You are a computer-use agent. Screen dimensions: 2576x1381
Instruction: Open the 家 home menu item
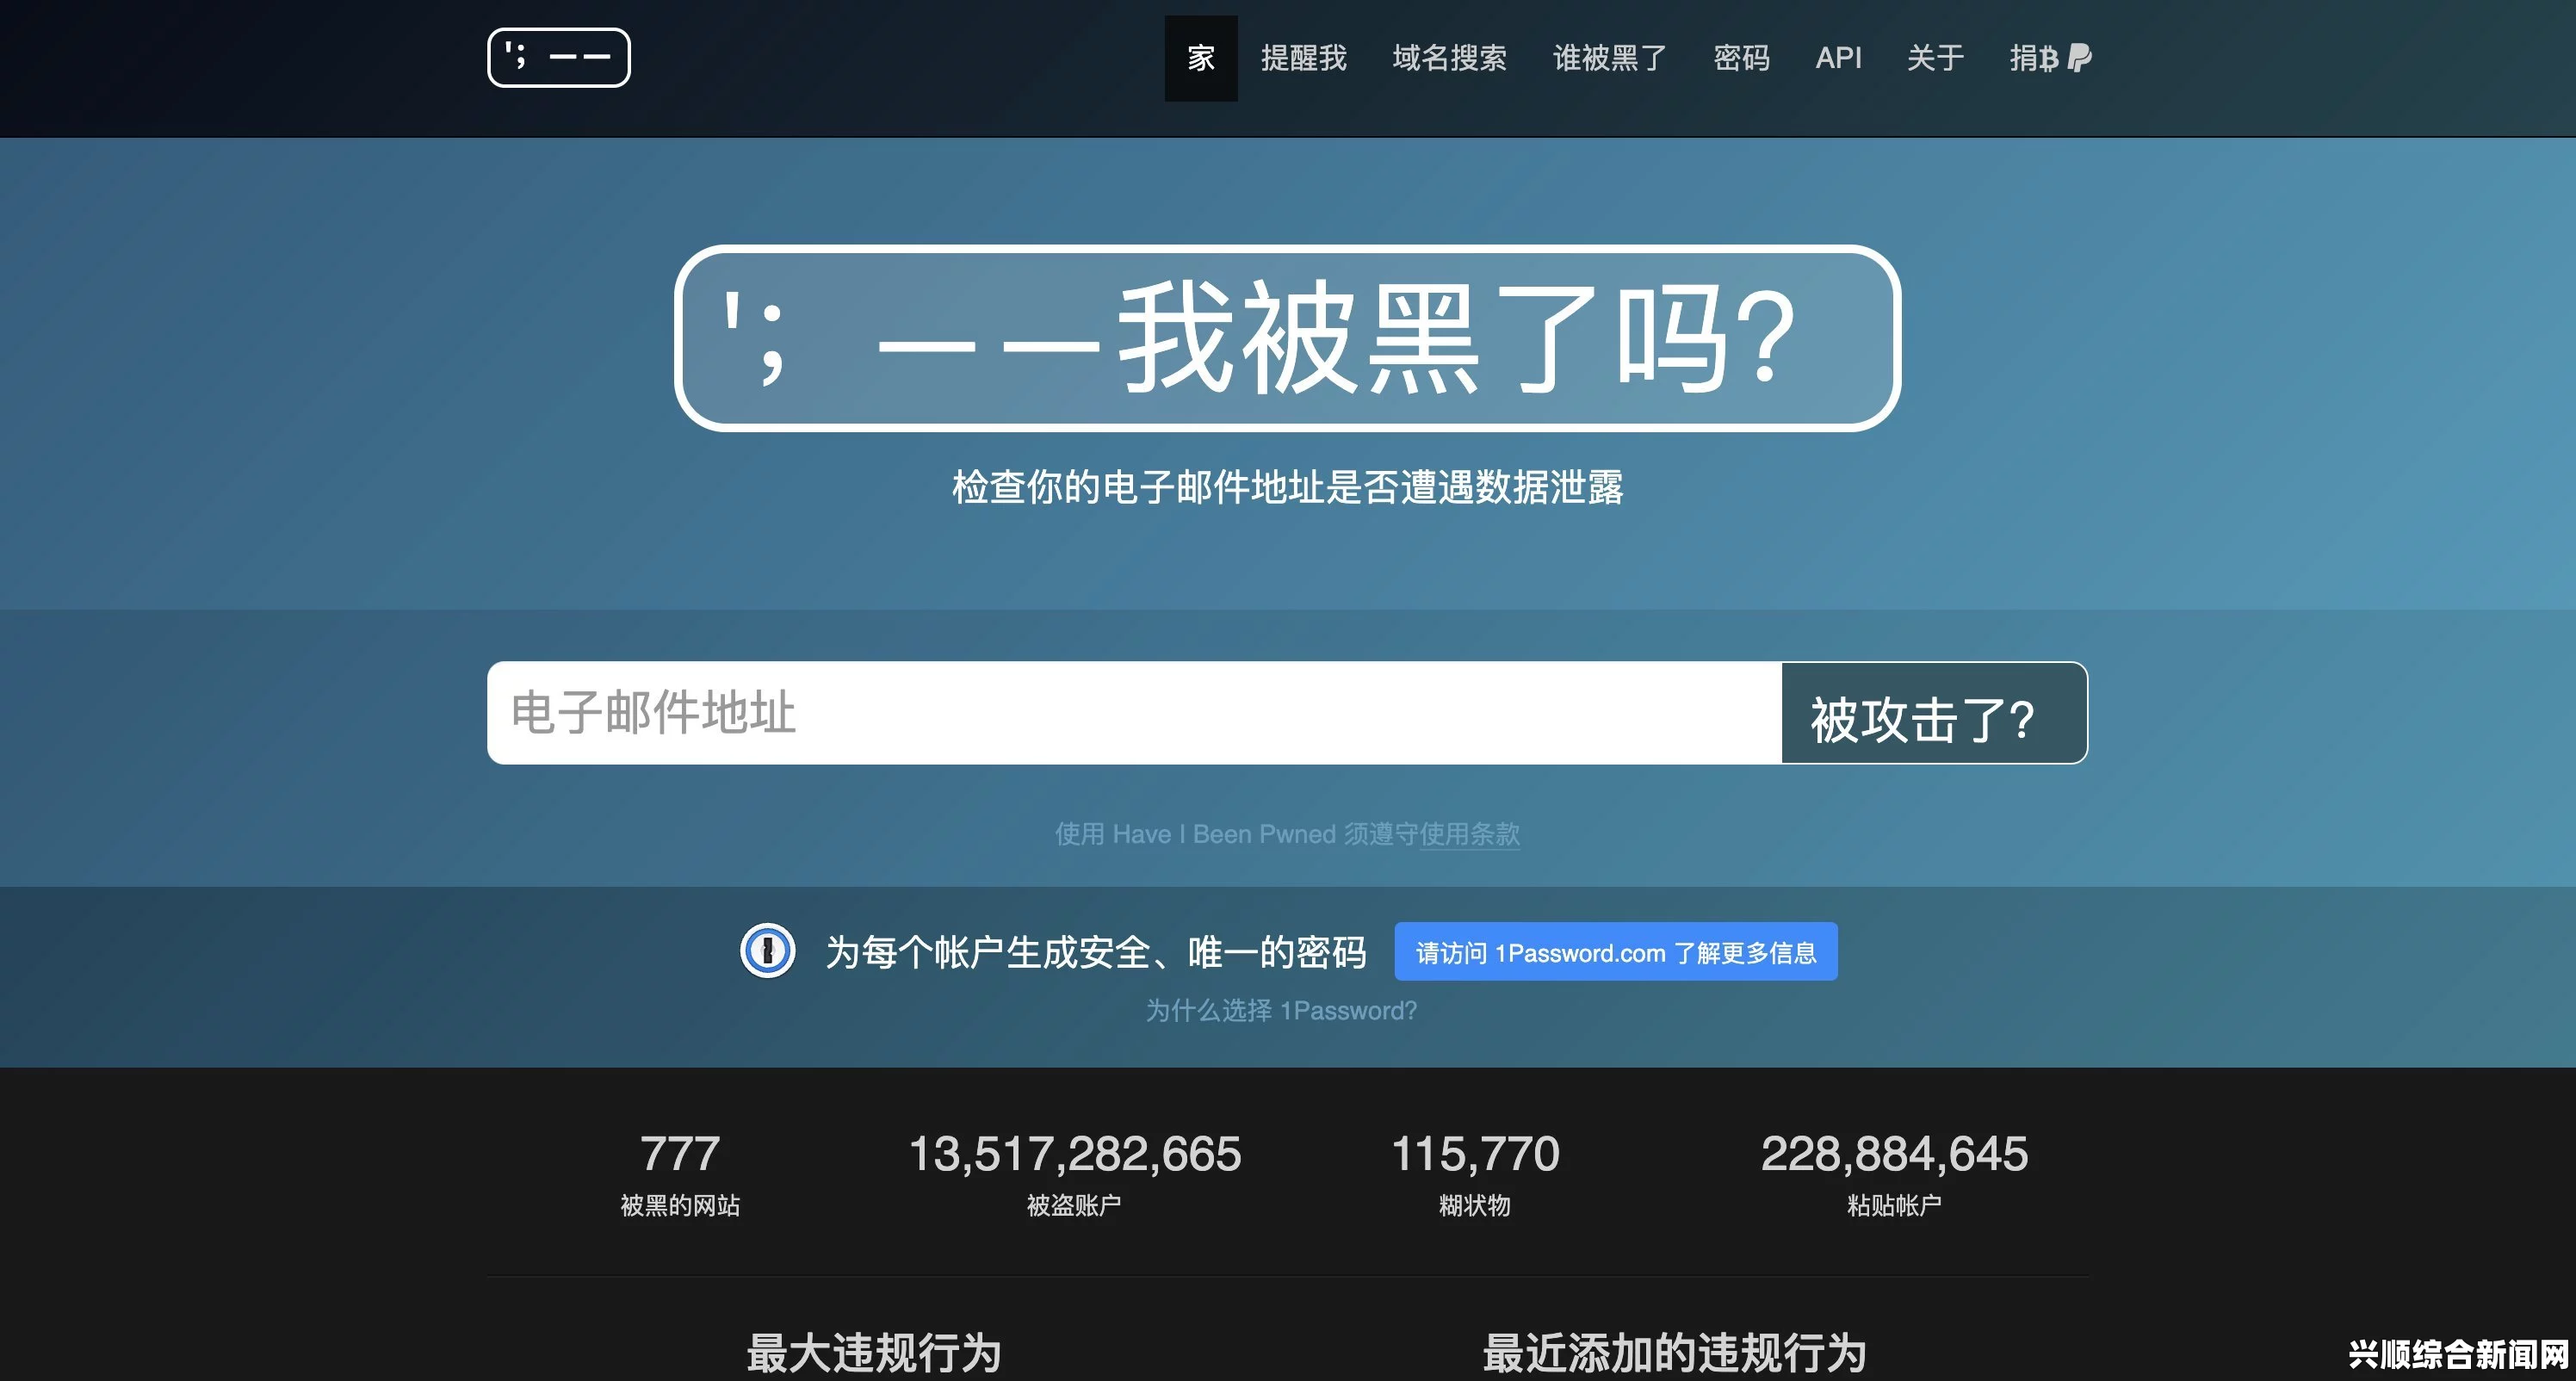1201,58
